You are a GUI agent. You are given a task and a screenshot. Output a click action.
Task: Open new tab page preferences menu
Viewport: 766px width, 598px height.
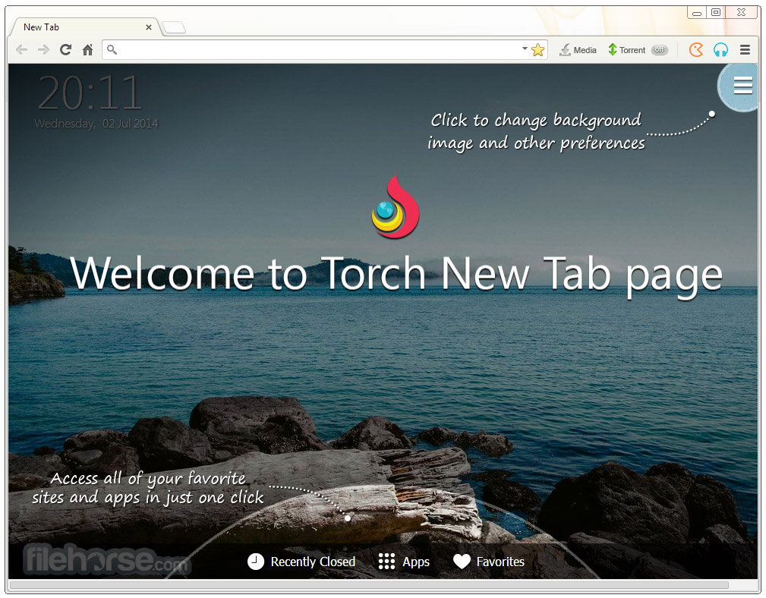point(743,86)
